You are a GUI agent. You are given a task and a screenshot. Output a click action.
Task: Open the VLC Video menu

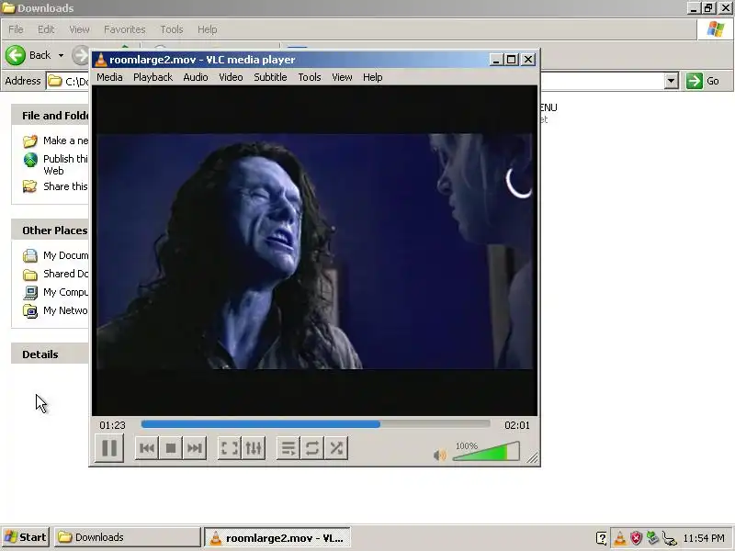click(231, 77)
